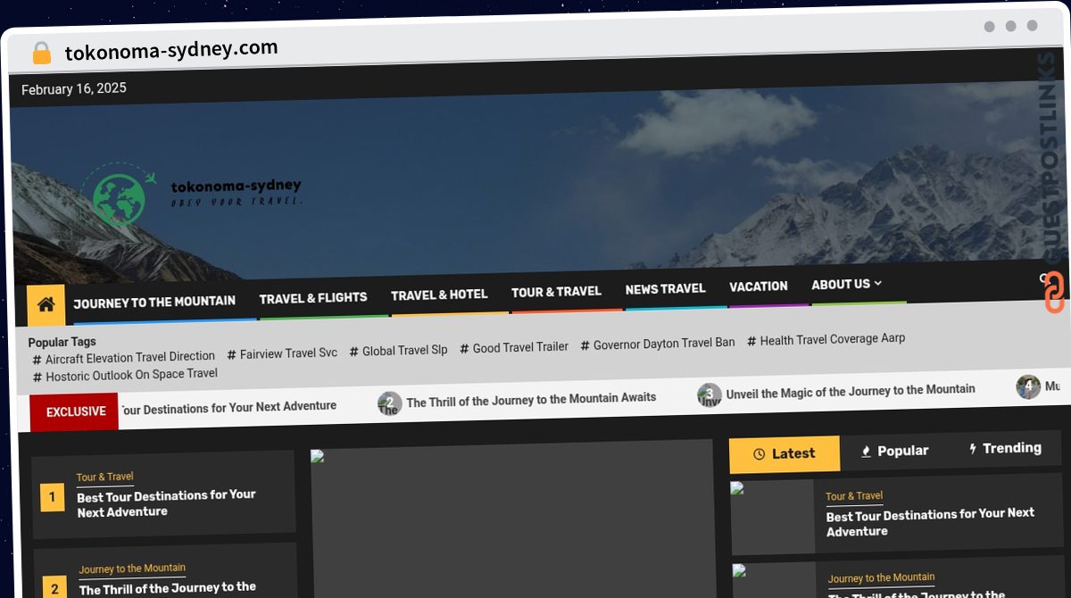Viewport: 1071px width, 598px height.
Task: Switch to the Latest tab
Action: (785, 454)
